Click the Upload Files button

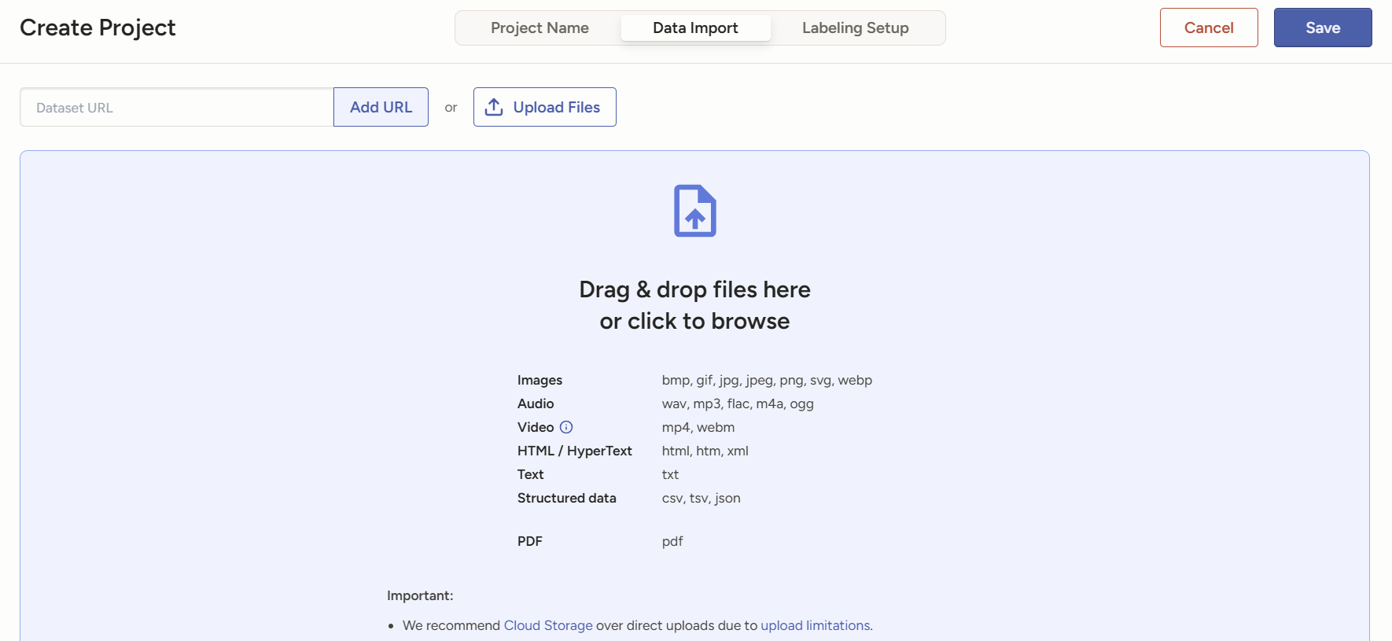pos(544,107)
